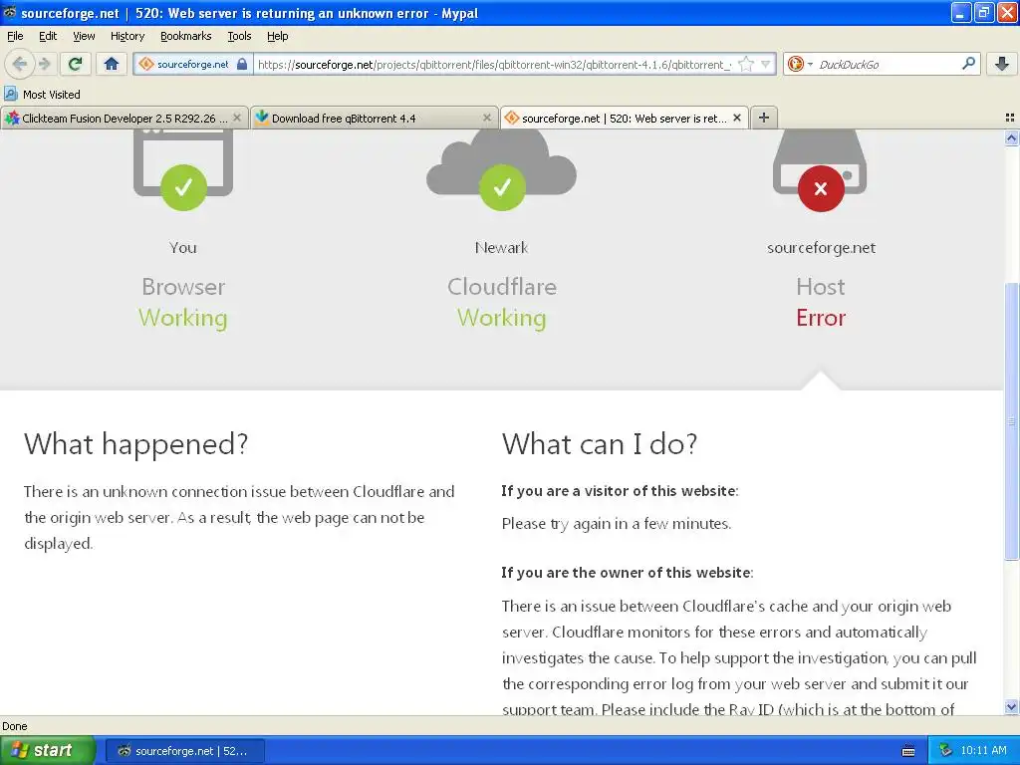Click the Cloudflare cloud checkmark icon

tap(502, 187)
